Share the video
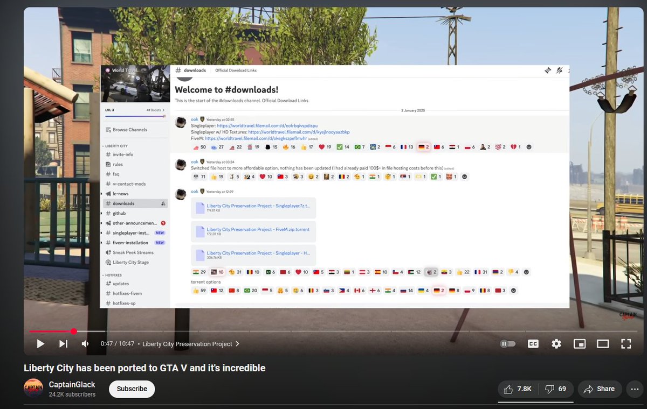The image size is (647, 409). [x=600, y=389]
